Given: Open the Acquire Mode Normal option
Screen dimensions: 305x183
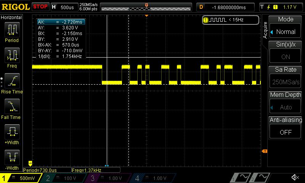Looking at the screenshot, I should [x=285, y=32].
